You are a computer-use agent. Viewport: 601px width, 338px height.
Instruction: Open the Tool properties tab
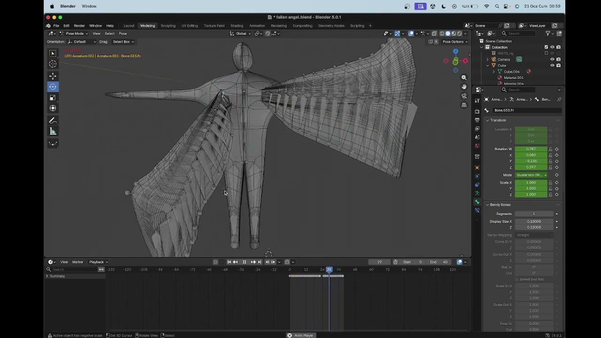coord(477,100)
